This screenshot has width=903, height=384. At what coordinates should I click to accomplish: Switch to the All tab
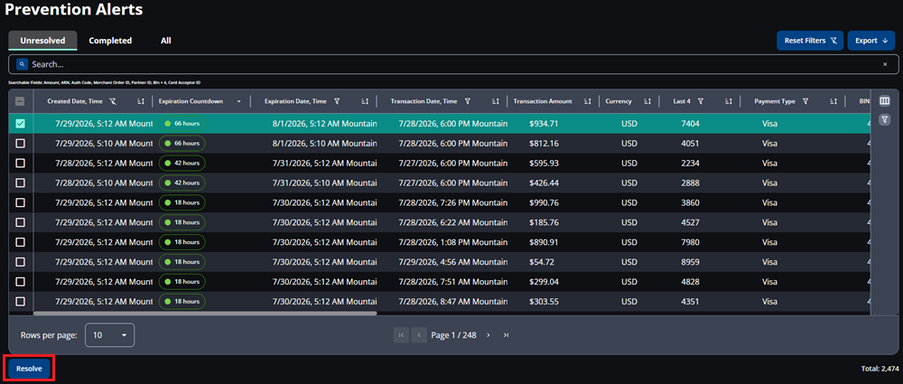click(x=166, y=41)
